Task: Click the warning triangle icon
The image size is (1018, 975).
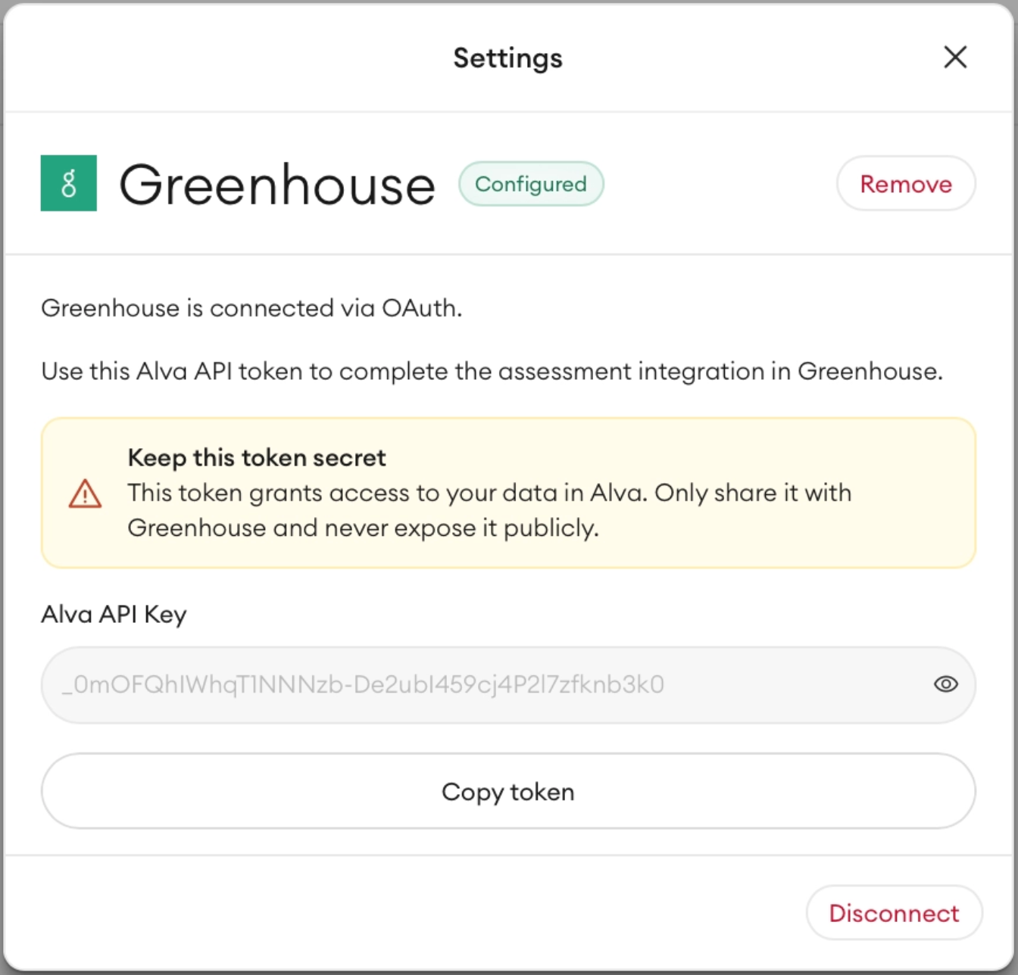Action: pos(85,494)
